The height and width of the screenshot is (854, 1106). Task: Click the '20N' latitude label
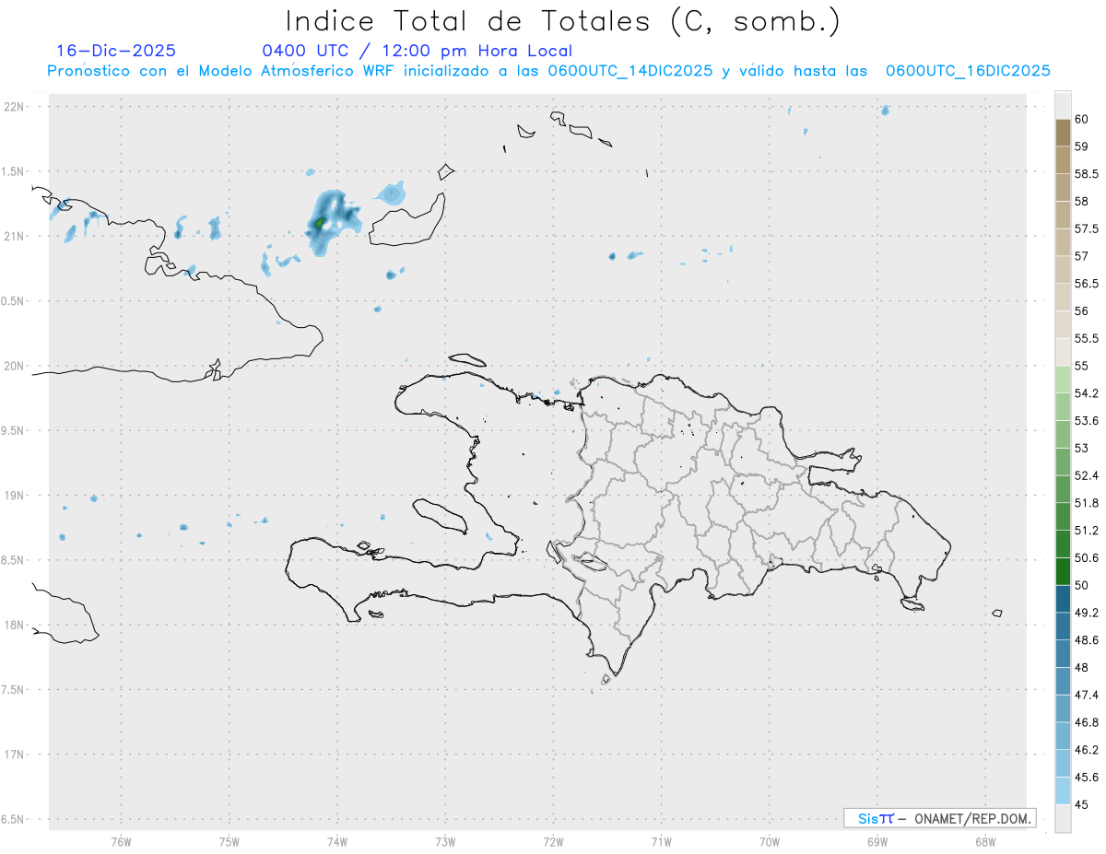14,366
